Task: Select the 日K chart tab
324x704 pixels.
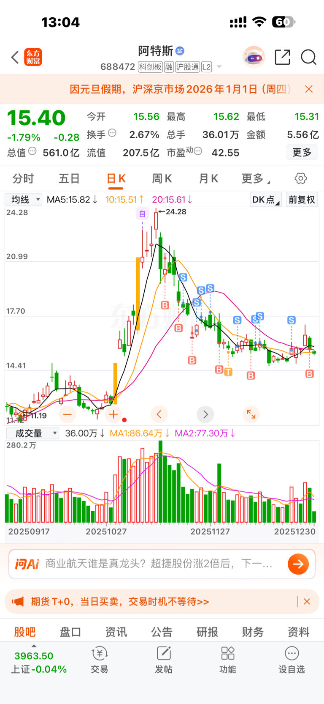Action: coord(116,179)
